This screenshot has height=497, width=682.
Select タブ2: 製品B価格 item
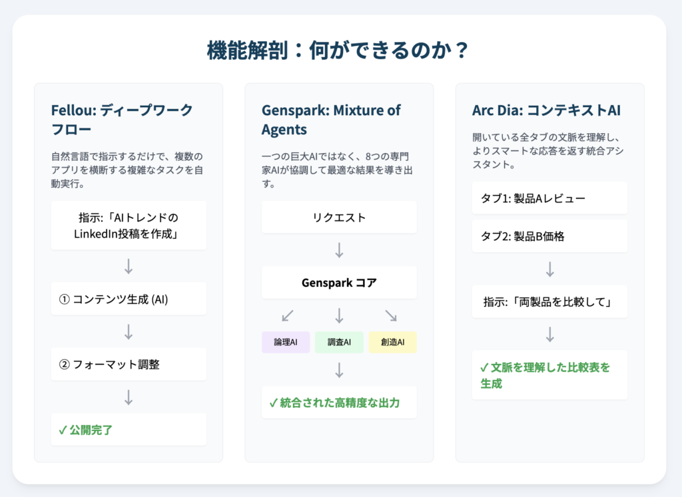pyautogui.click(x=549, y=236)
